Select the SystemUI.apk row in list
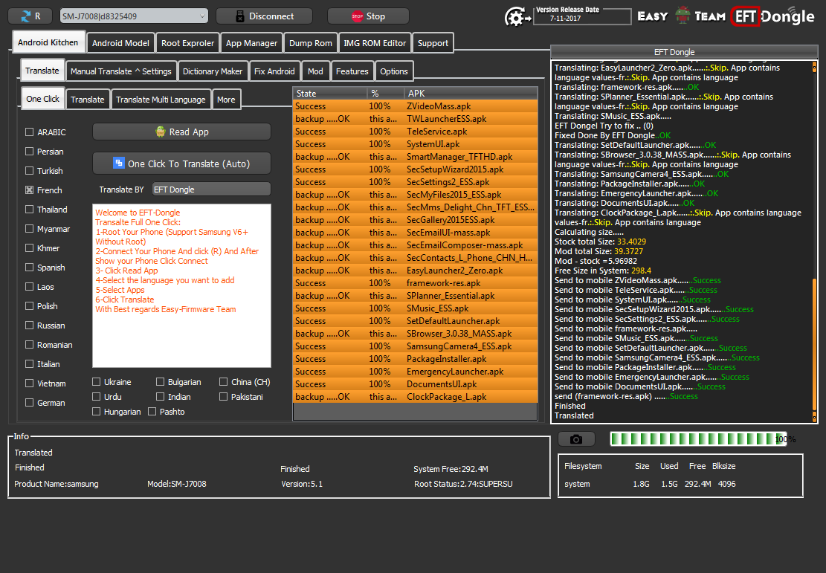This screenshot has height=573, width=826. [415, 144]
